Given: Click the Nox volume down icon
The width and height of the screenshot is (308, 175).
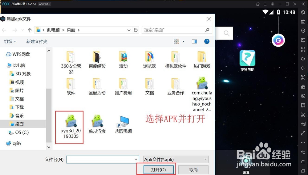Looking at the screenshot, I should (303, 68).
